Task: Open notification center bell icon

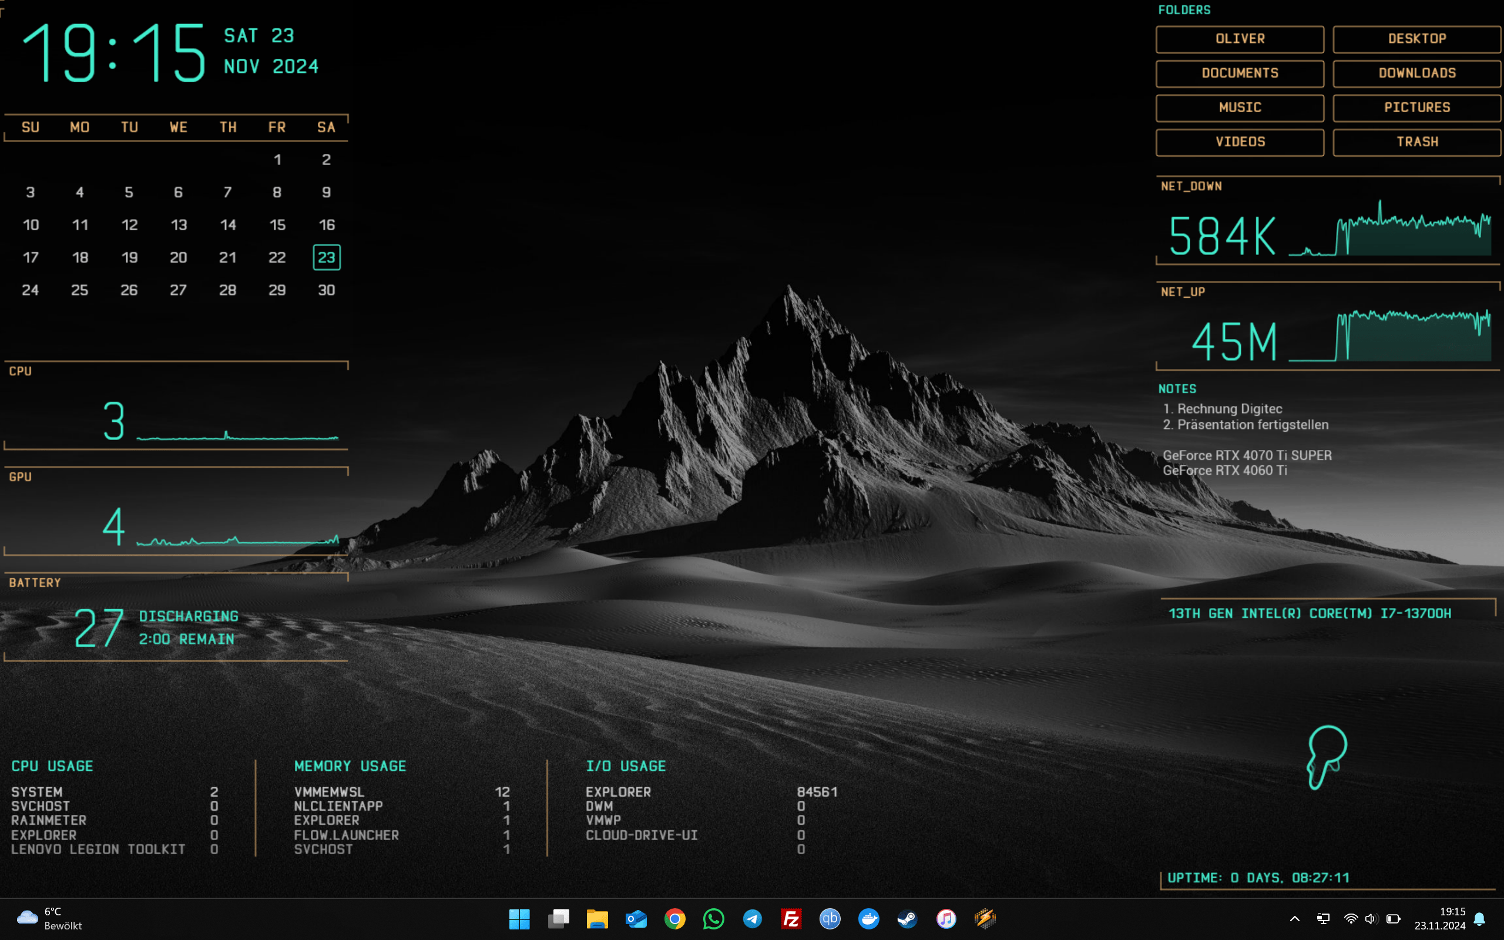Action: [x=1480, y=918]
